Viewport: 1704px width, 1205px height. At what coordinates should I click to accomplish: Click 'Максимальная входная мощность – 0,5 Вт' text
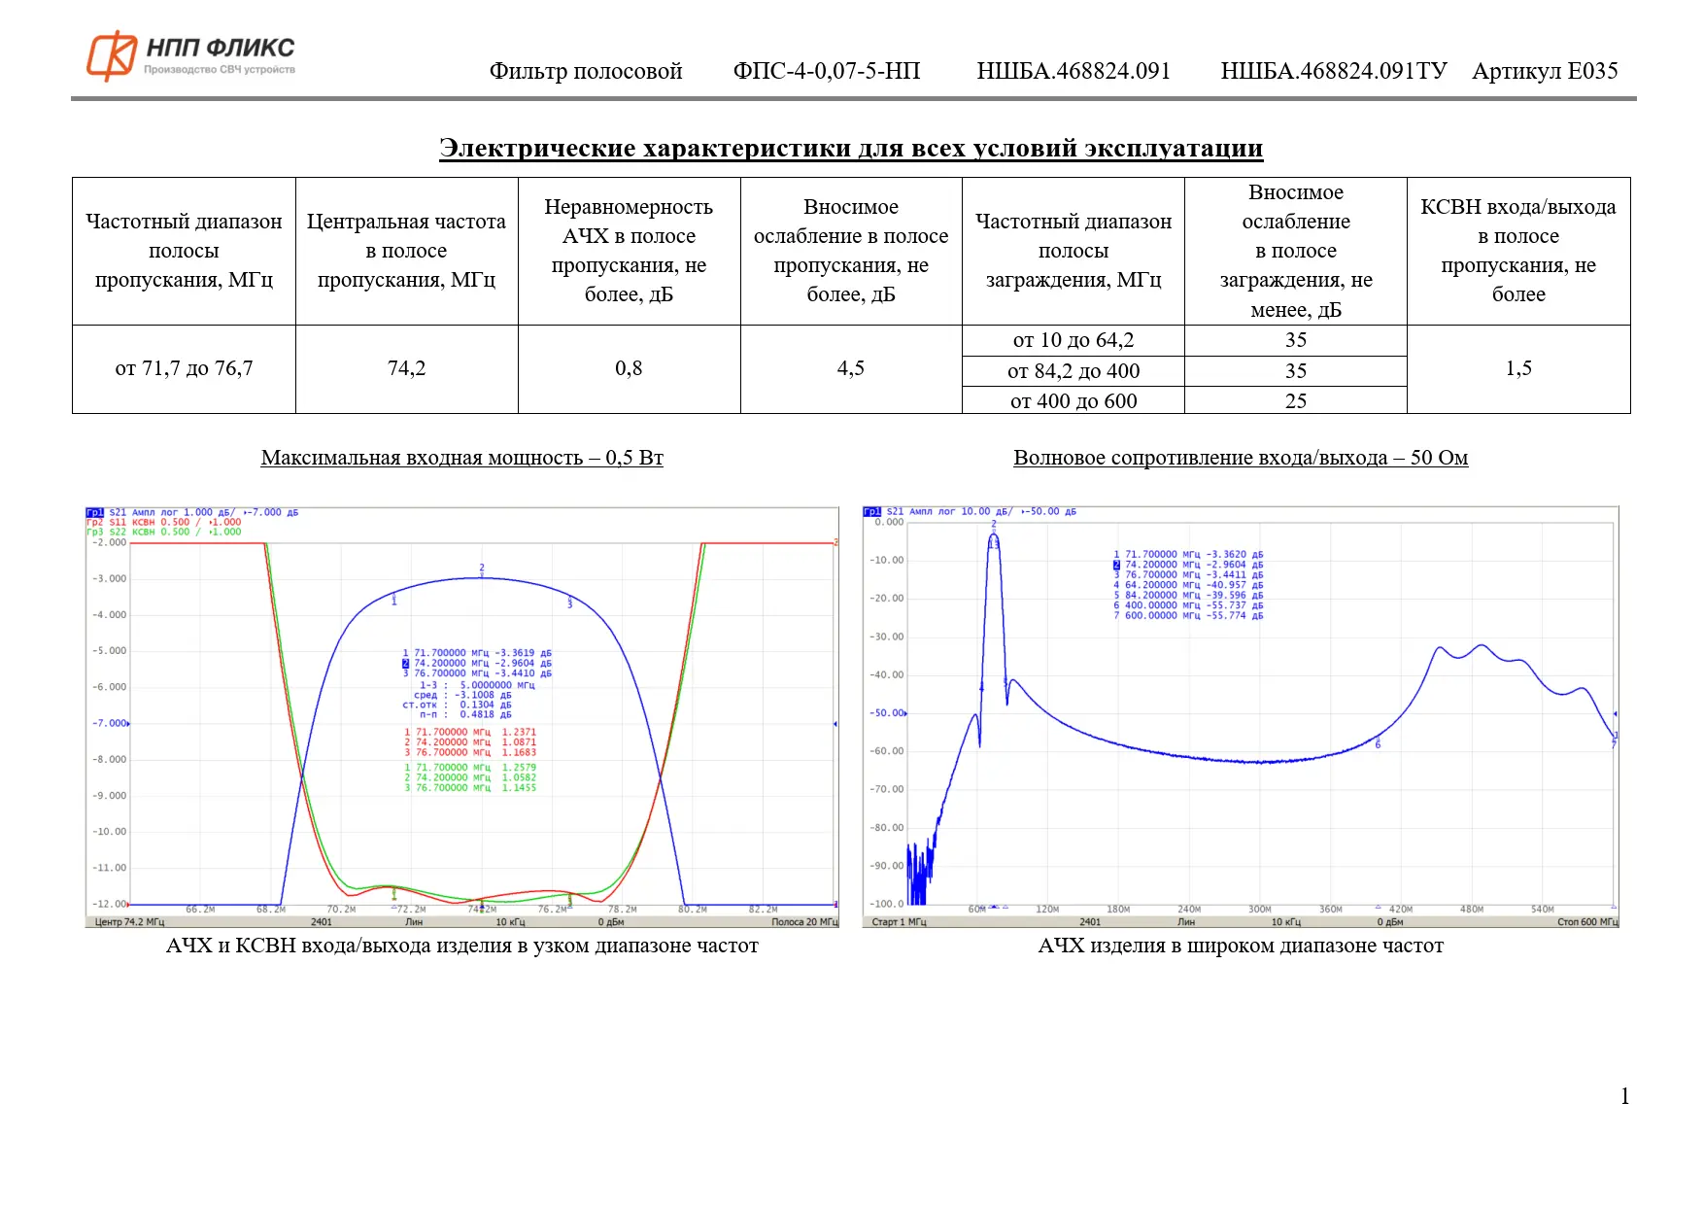461,458
